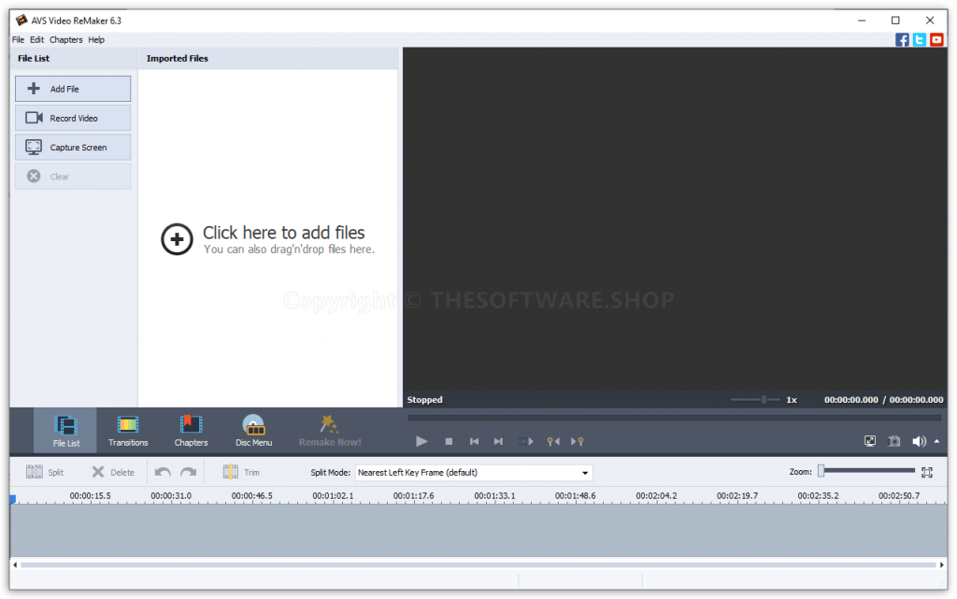Mute the audio with speaker icon
This screenshot has width=957, height=599.
tap(918, 441)
